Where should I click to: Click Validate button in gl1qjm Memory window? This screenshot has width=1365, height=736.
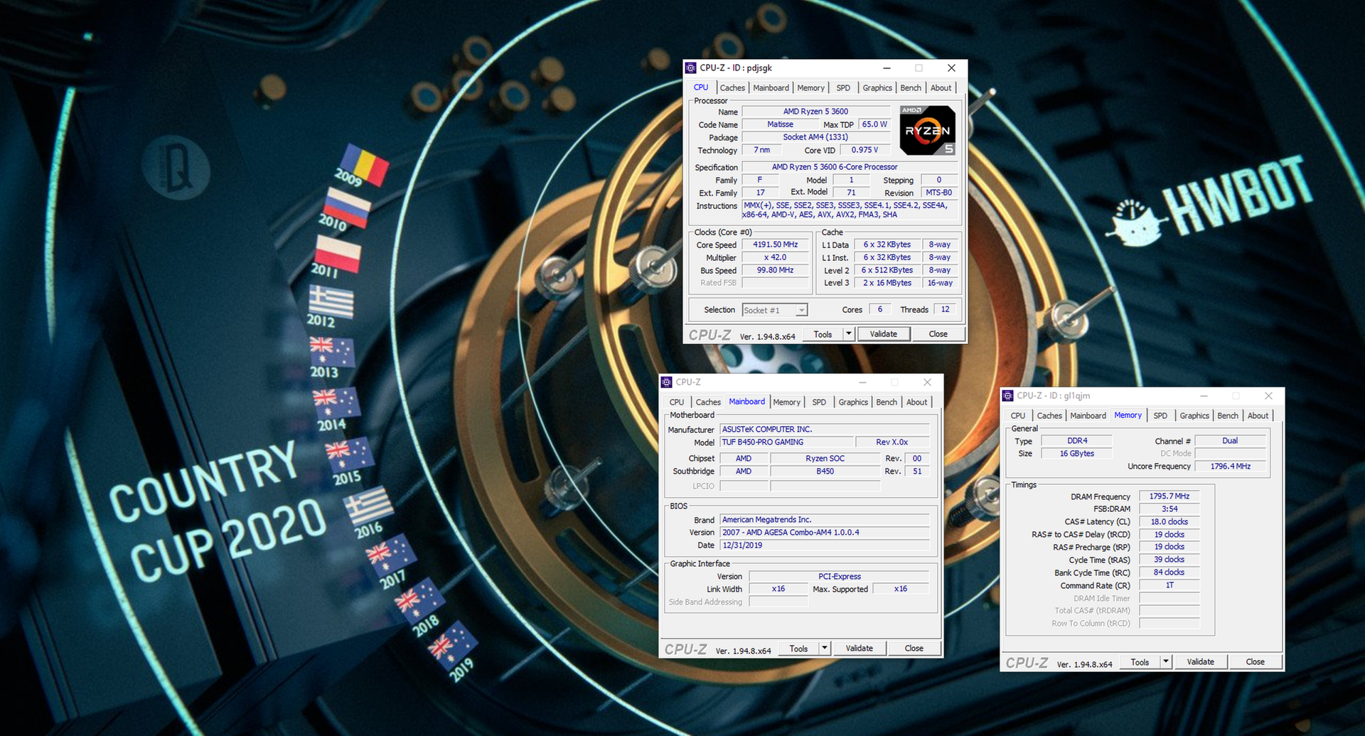[1201, 662]
